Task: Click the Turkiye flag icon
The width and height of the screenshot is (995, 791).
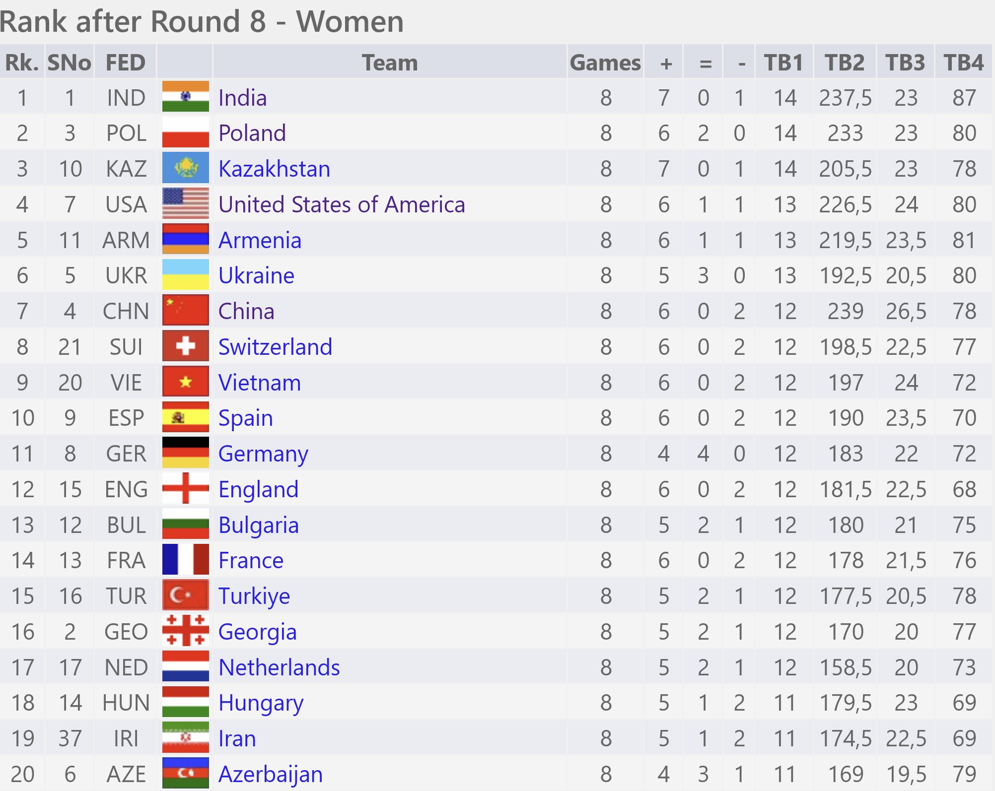Action: pos(185,595)
